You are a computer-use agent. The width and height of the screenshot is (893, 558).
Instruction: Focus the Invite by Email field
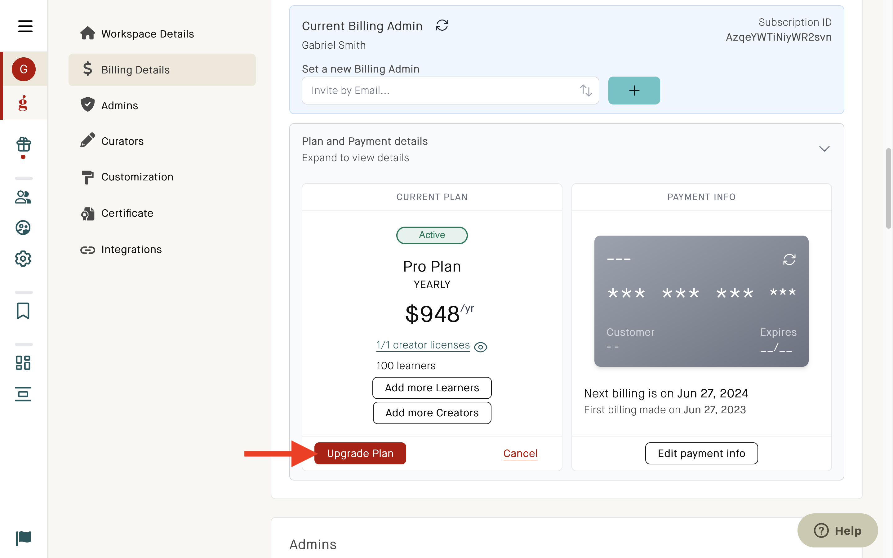pyautogui.click(x=450, y=91)
